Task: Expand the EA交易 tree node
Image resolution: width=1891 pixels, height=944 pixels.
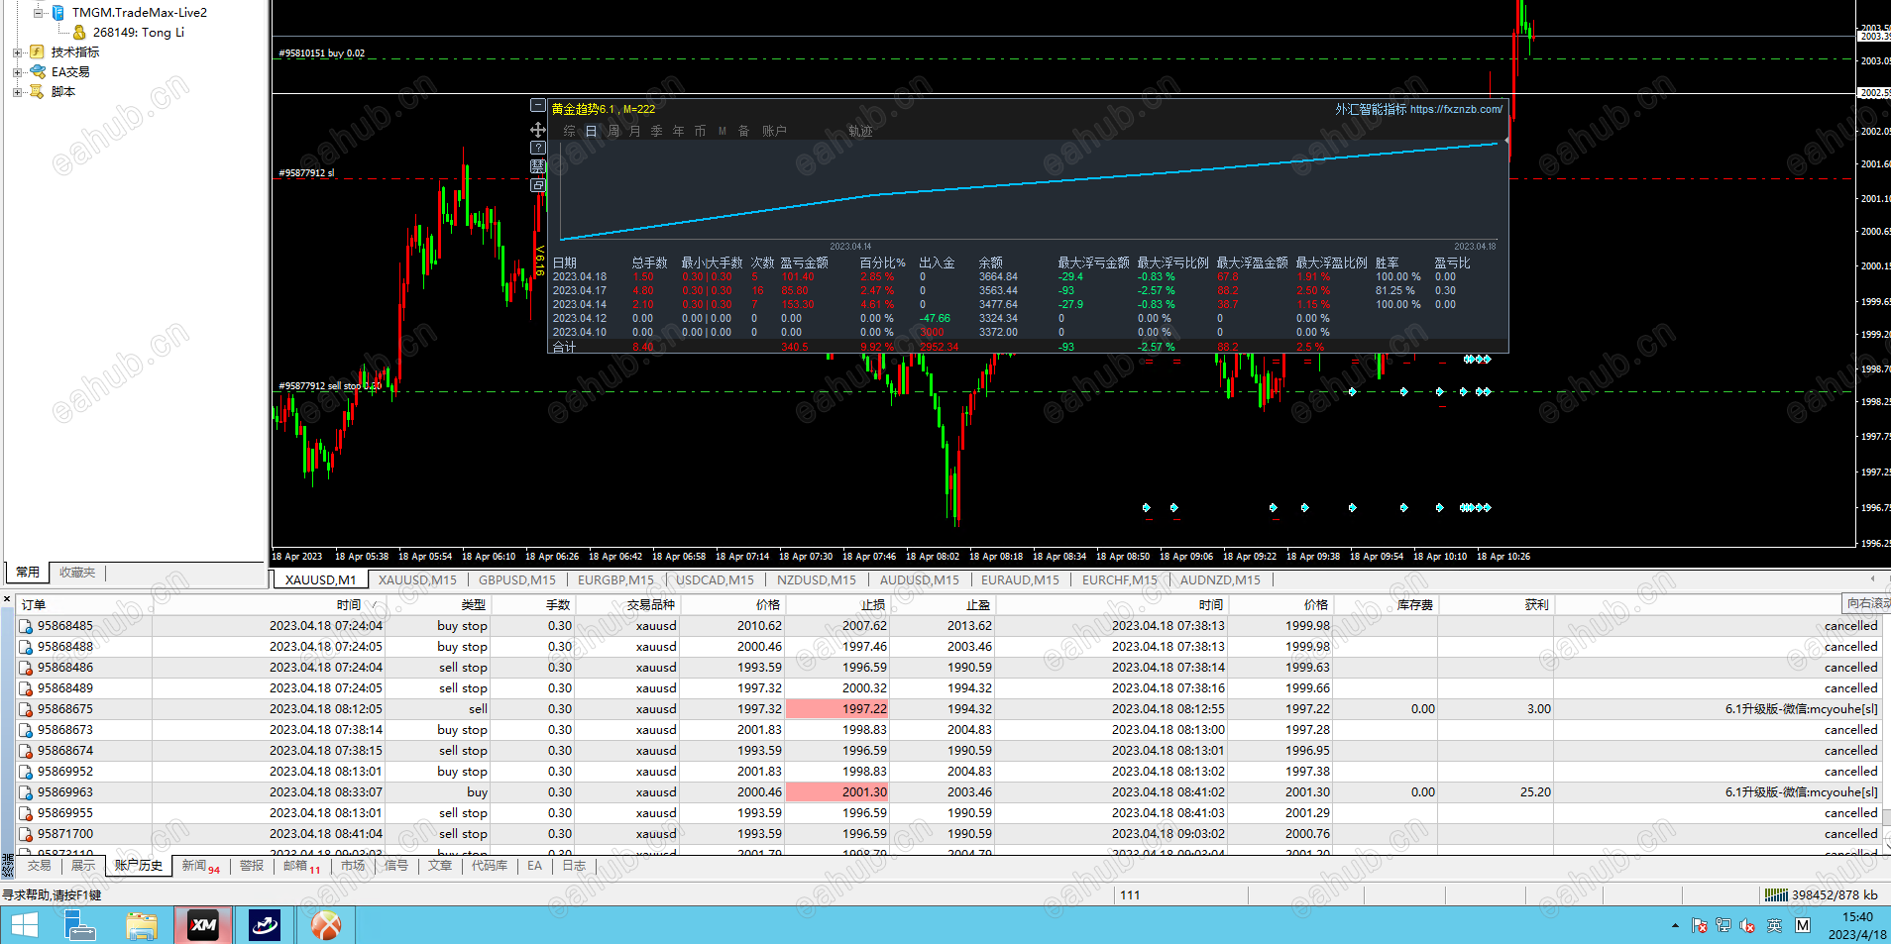Action: click(x=17, y=72)
